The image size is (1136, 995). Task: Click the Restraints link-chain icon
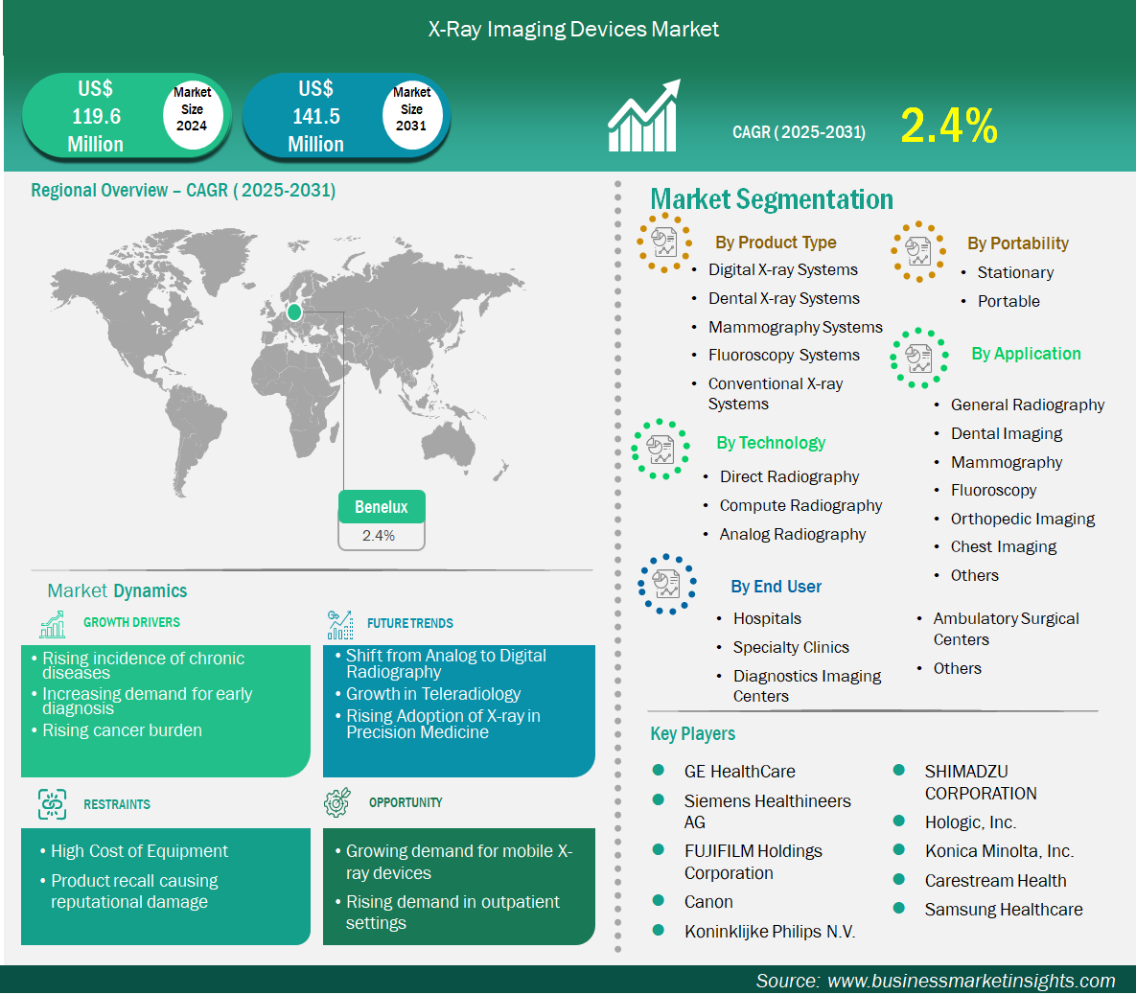(52, 804)
